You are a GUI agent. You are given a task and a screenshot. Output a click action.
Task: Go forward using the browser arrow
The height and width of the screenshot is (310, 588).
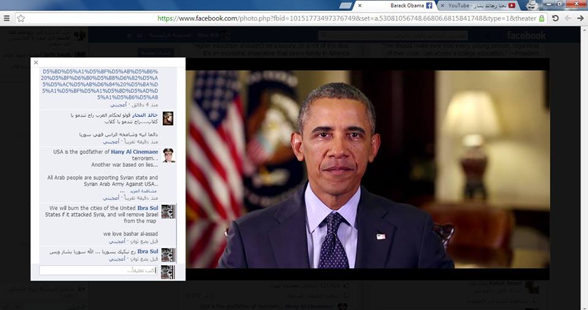tap(579, 18)
